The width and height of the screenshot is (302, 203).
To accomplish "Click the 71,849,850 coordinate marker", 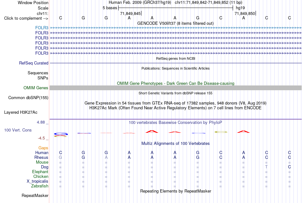I will coord(245,13).
